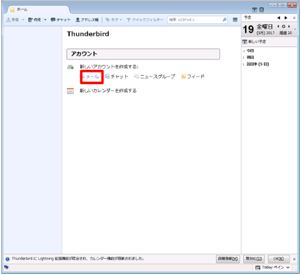Open the dropdown arrow next to 作成
Image resolution: width=301 pixels, height=275 pixels.
(x=45, y=20)
